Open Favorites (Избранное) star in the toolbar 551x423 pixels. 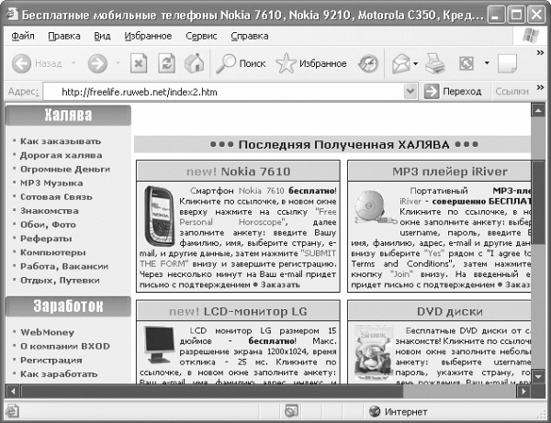(310, 63)
